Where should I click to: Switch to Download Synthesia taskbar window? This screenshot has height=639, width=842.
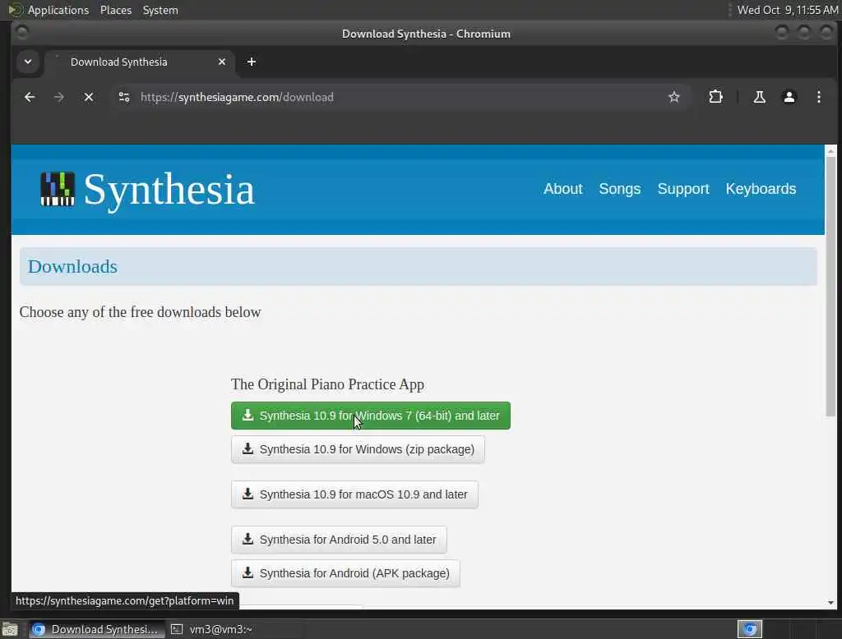click(x=97, y=629)
